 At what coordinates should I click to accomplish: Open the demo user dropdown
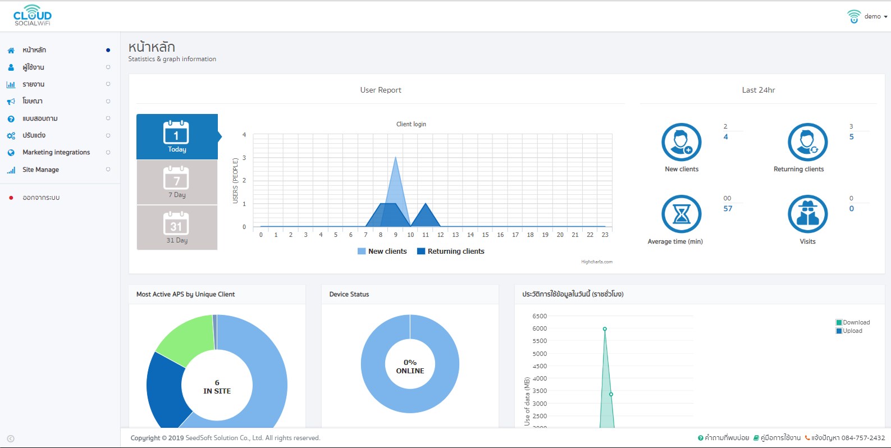[867, 16]
